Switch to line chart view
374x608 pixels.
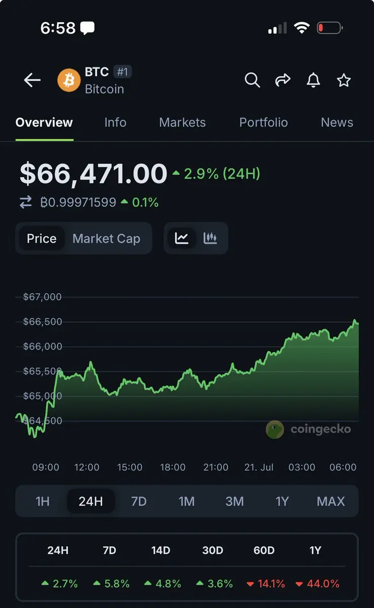182,238
